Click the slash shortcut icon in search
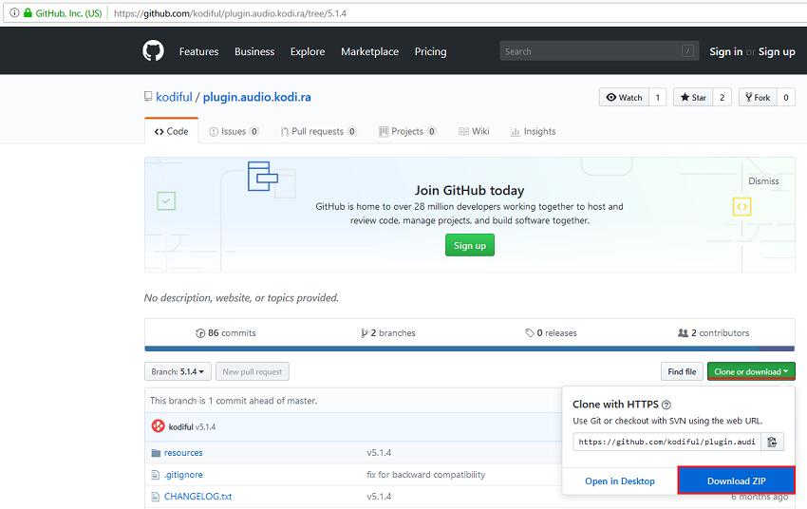Image resolution: width=807 pixels, height=509 pixels. [687, 51]
